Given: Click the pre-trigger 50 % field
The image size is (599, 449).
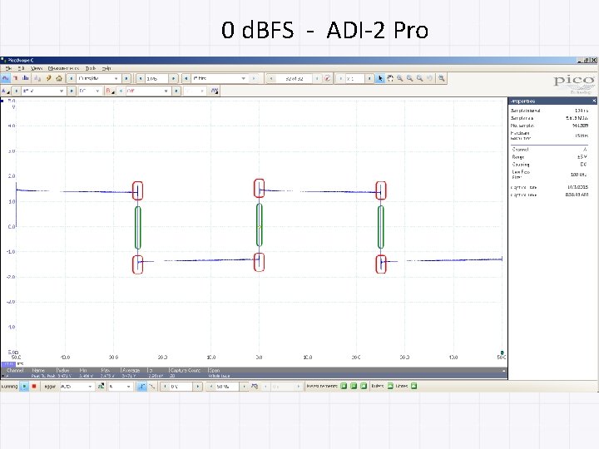Looking at the screenshot, I should coord(227,387).
